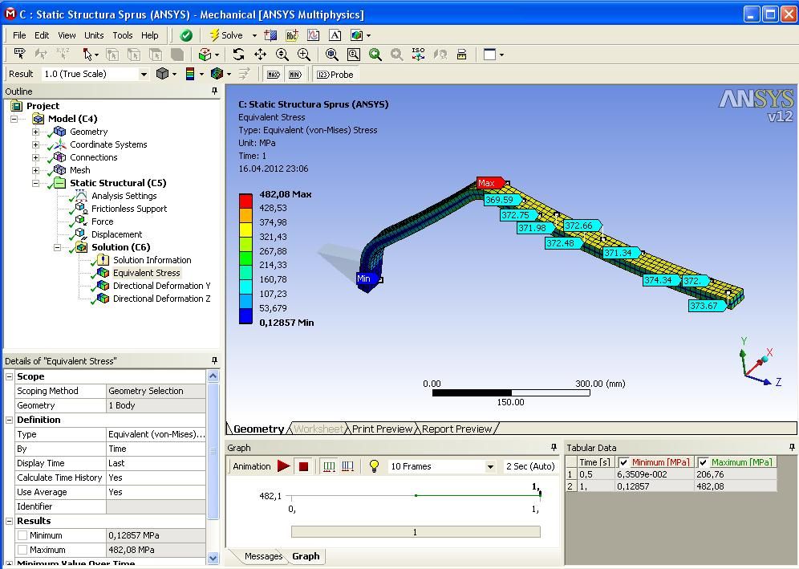This screenshot has width=799, height=569.
Task: Click the gray cube Geometry display icon
Action: [162, 74]
